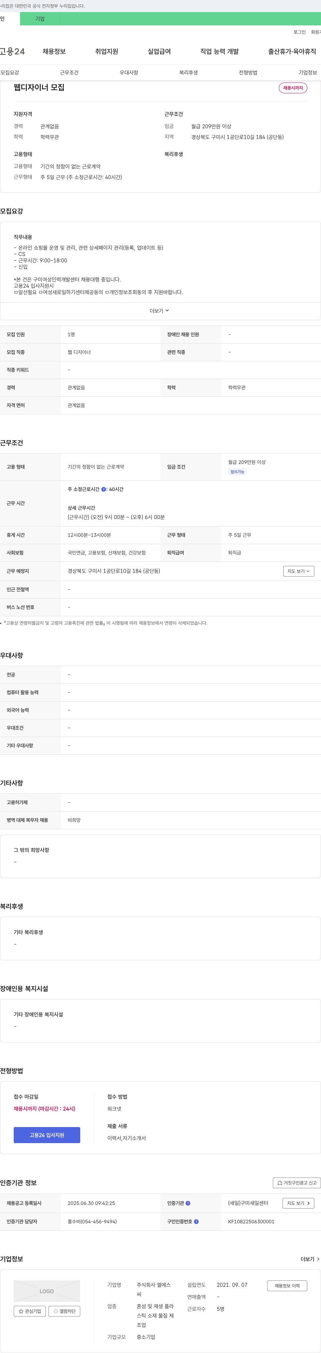Jump to 근무조건 section tab

(69, 73)
